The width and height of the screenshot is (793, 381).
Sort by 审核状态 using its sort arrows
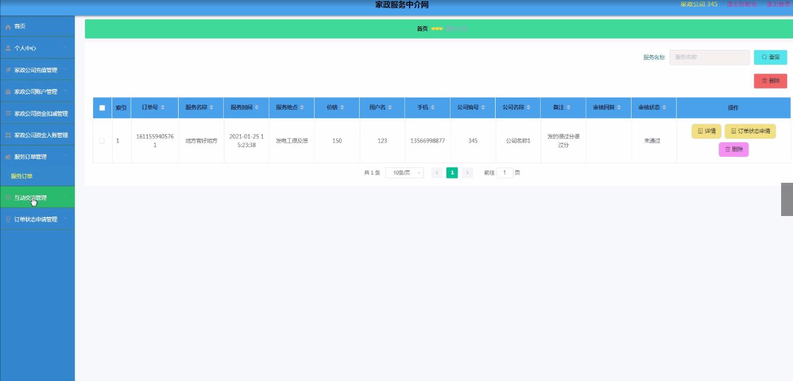[663, 107]
